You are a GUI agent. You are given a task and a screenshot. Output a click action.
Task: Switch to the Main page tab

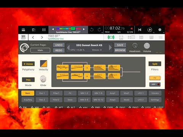[28, 93]
